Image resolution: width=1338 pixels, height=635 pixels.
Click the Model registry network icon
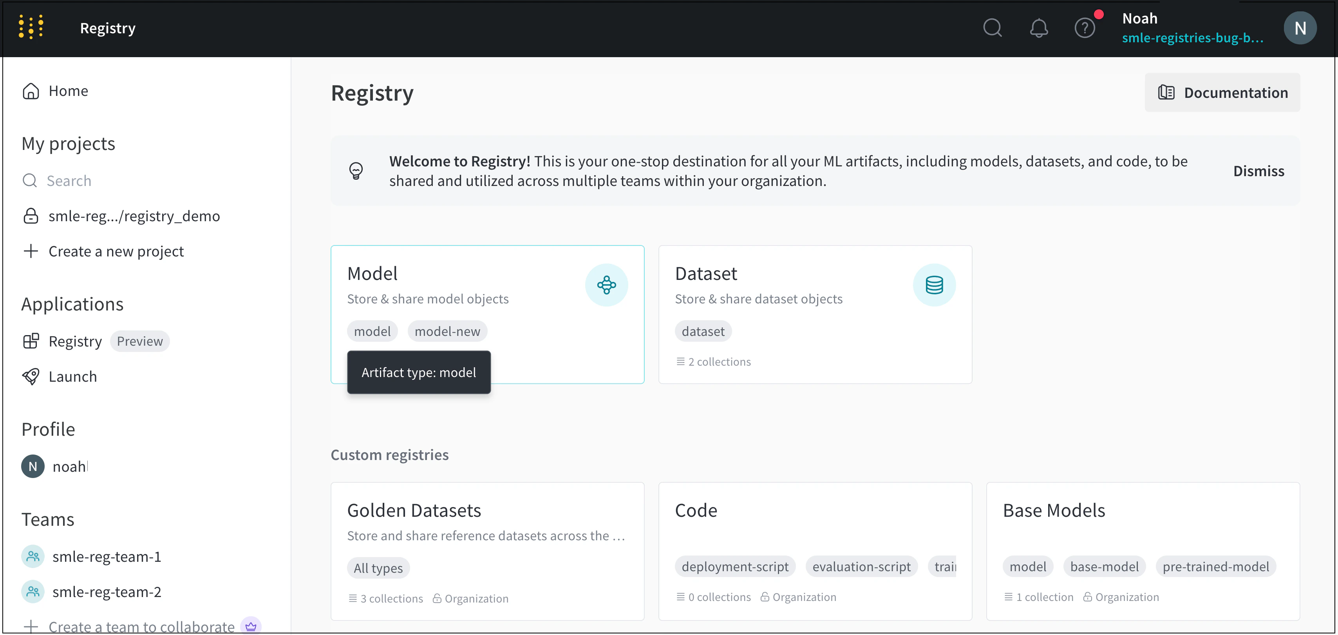click(606, 285)
